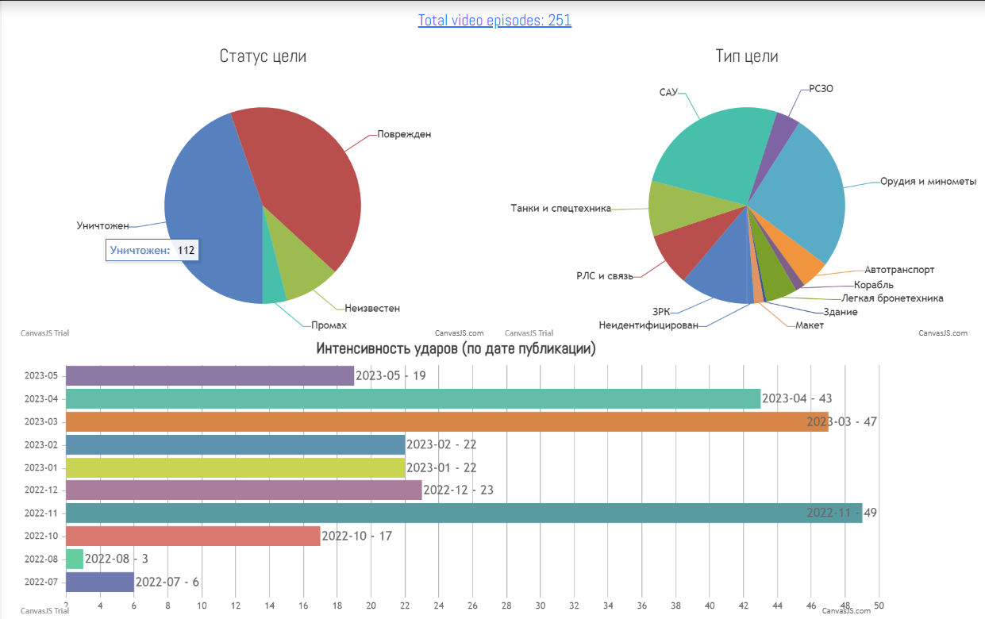Click the 2022-11 bar showing 49
Viewport: 985px width, 619px height.
pos(464,513)
